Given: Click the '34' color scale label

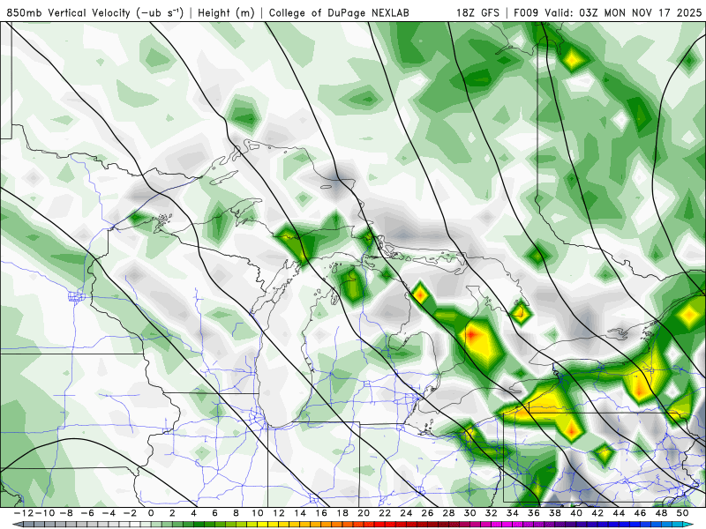Looking at the screenshot, I should (513, 513).
